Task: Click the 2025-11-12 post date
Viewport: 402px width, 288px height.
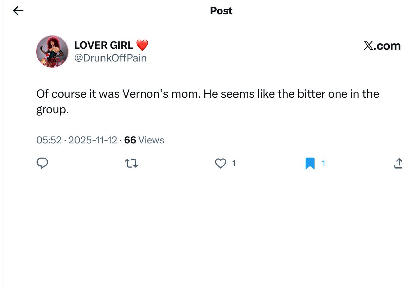Action: point(92,140)
